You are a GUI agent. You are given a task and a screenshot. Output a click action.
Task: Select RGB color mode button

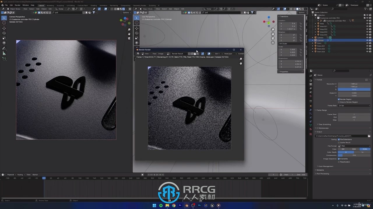(x=354, y=149)
